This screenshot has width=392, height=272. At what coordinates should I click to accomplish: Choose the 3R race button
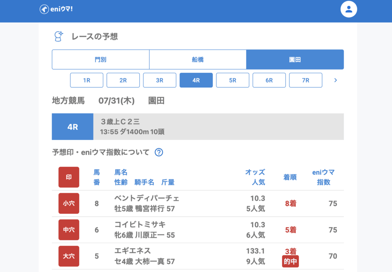pos(160,80)
